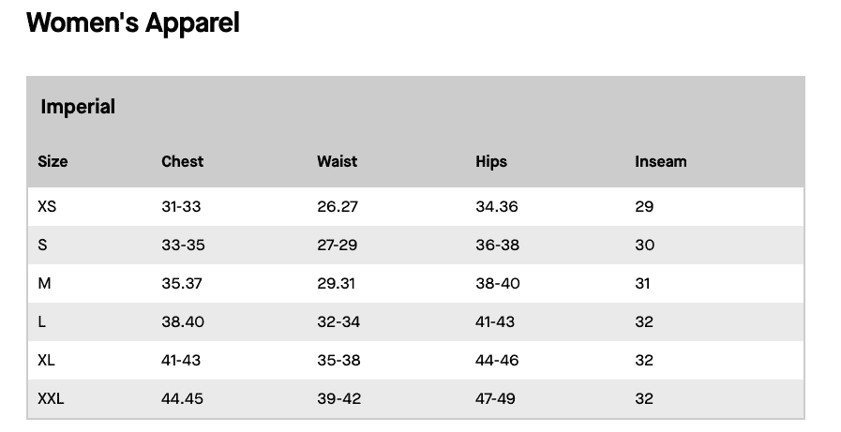This screenshot has height=432, width=841.
Task: Click inseam value 29 in XS row
Action: [x=644, y=206]
